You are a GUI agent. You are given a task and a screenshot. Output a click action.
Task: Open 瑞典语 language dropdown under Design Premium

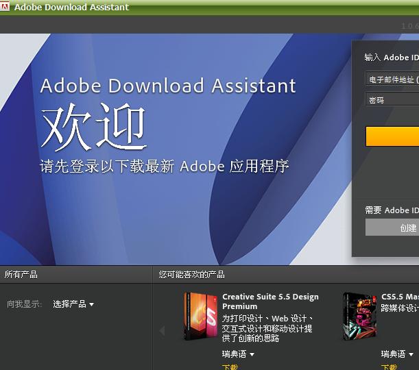[x=238, y=354]
